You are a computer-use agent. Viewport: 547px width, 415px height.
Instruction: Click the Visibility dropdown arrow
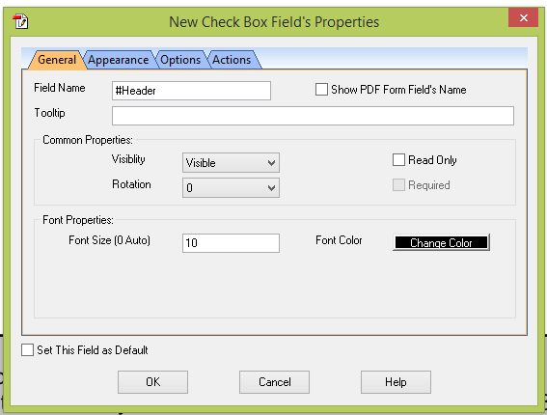(271, 163)
